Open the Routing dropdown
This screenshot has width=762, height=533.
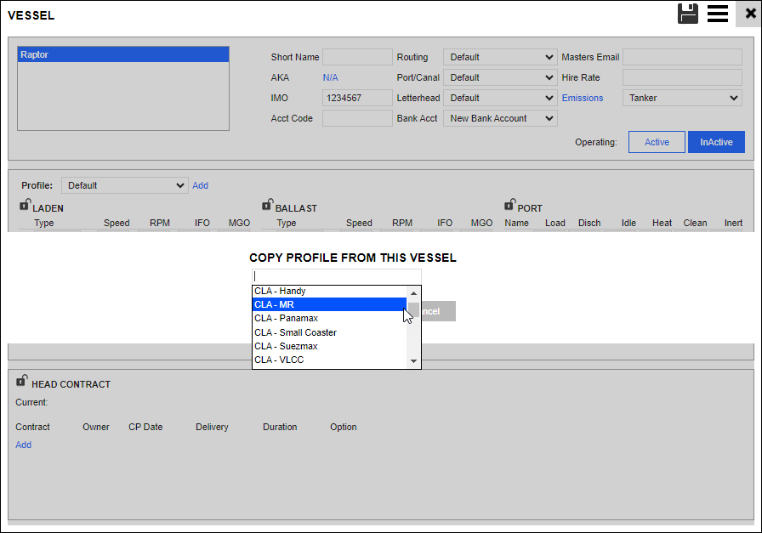[x=500, y=57]
